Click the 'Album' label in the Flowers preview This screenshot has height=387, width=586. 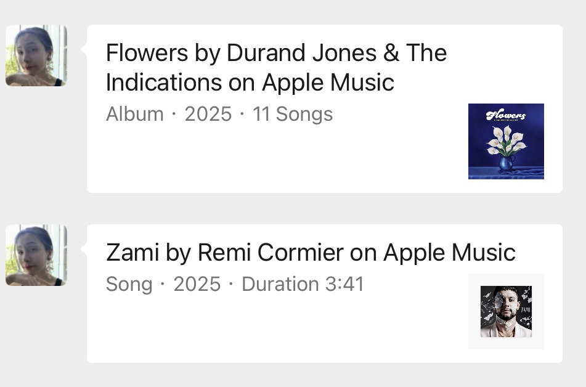point(135,114)
